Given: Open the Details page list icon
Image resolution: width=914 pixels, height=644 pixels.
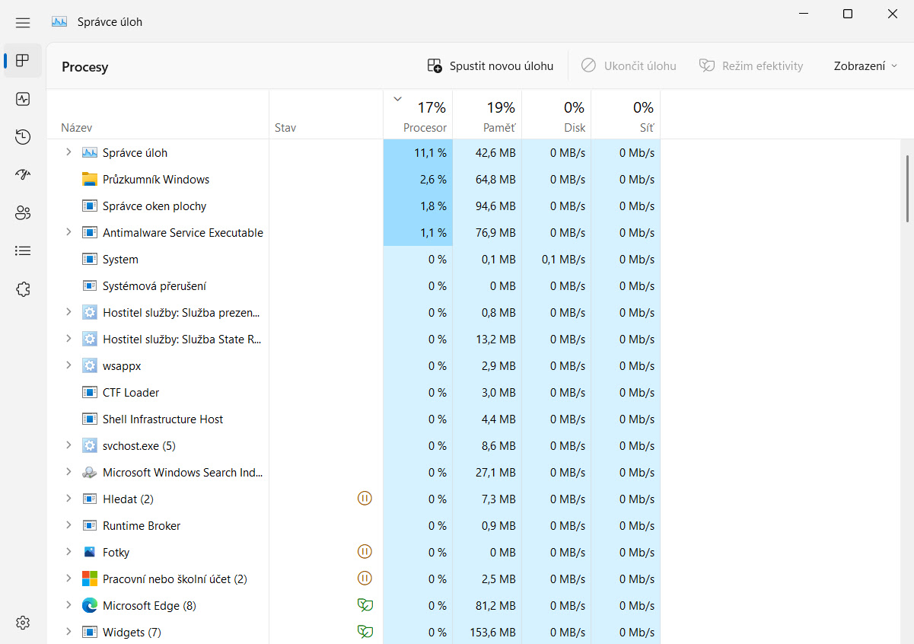Looking at the screenshot, I should (23, 250).
